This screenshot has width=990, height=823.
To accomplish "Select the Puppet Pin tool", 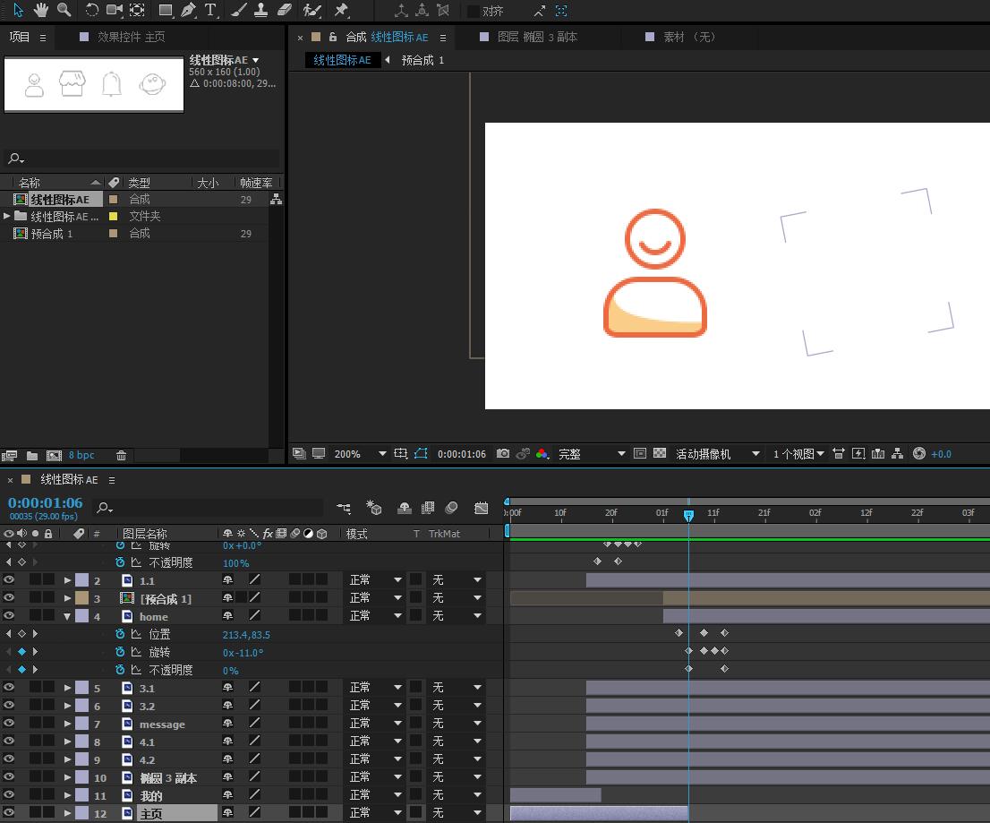I will click(341, 10).
